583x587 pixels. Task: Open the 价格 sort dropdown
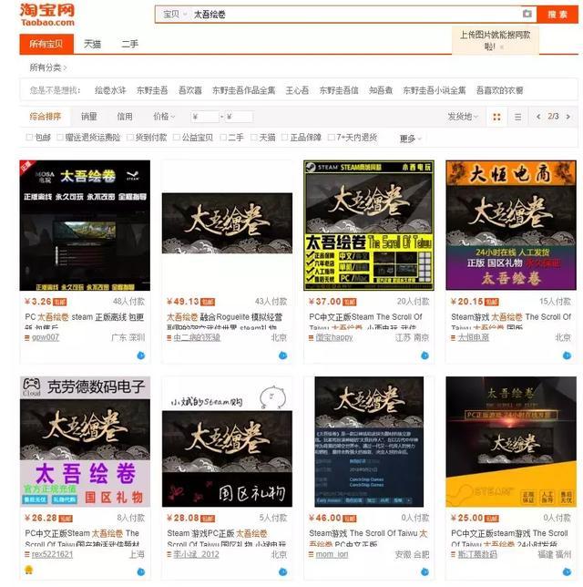(164, 117)
